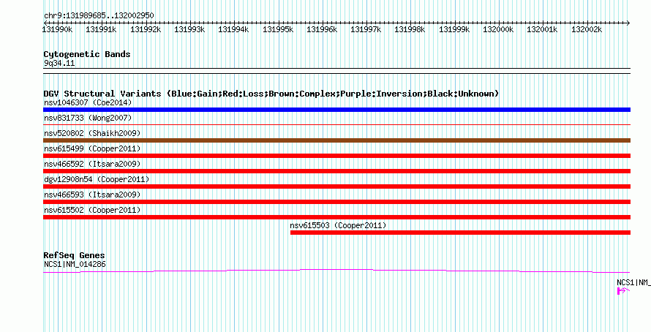Click the chr9:131989685..132002950 coordinates text
Image resolution: width=651 pixels, height=332 pixels.
[x=99, y=16]
